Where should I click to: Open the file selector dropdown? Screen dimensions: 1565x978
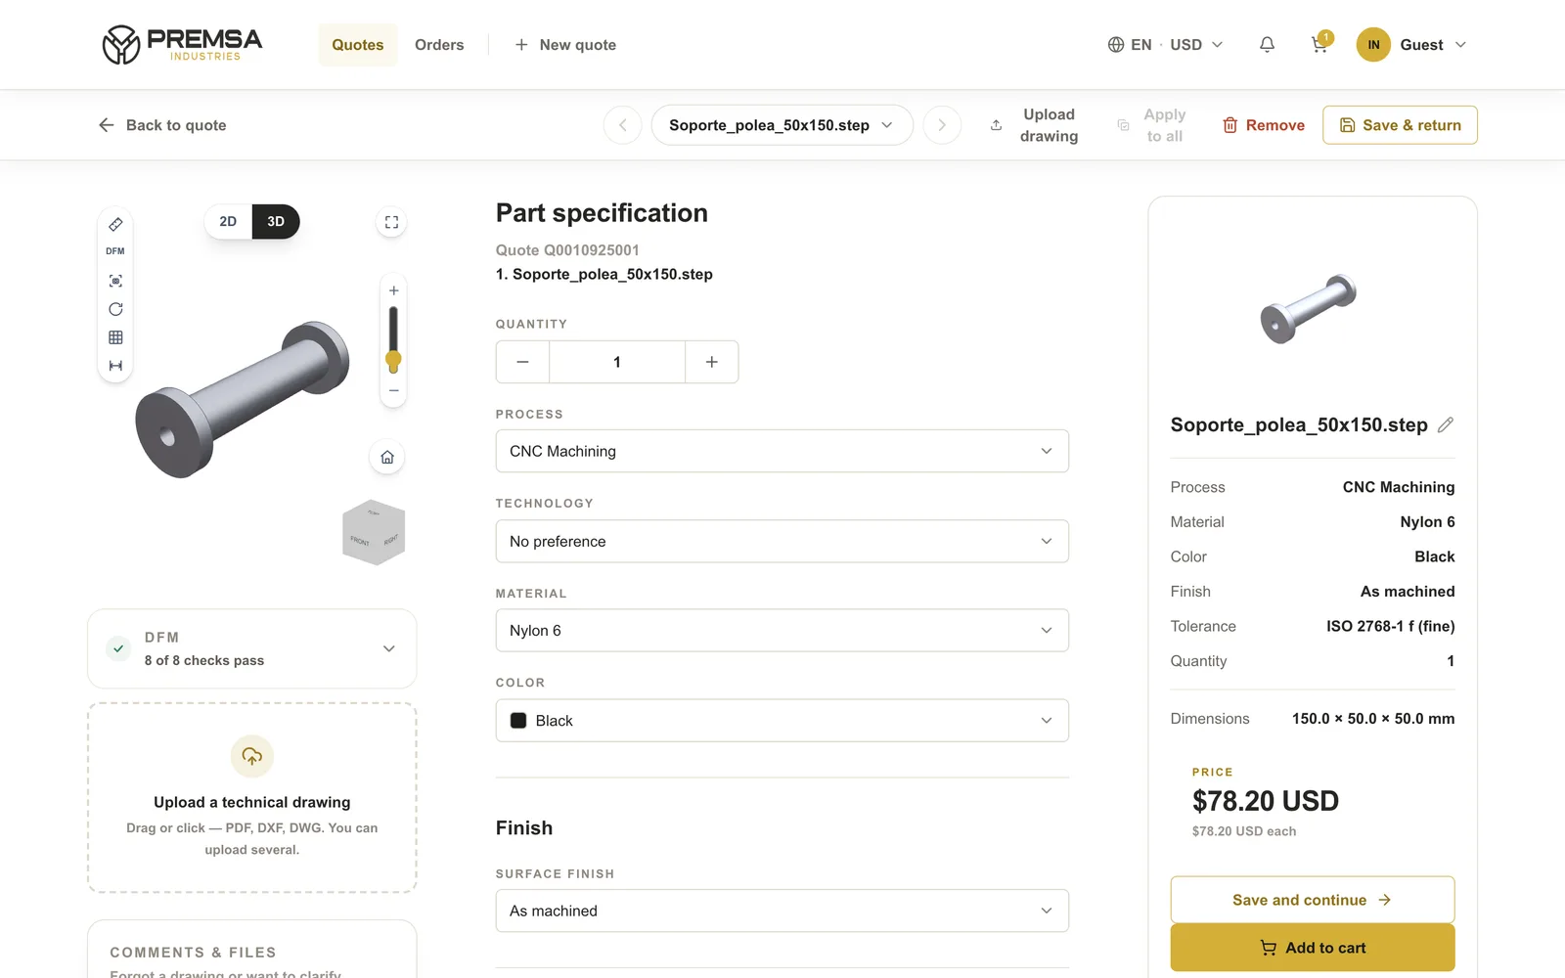pyautogui.click(x=782, y=125)
